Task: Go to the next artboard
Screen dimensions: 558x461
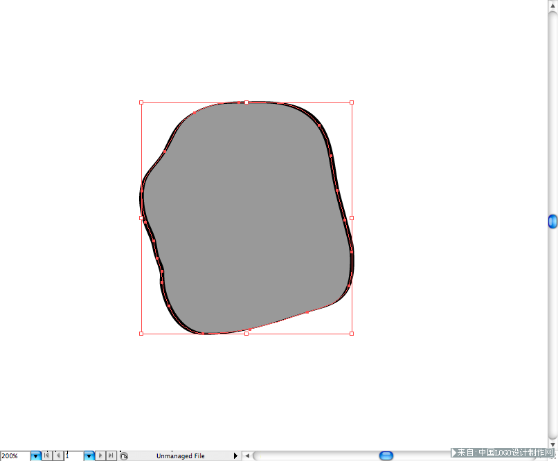Action: pyautogui.click(x=100, y=455)
